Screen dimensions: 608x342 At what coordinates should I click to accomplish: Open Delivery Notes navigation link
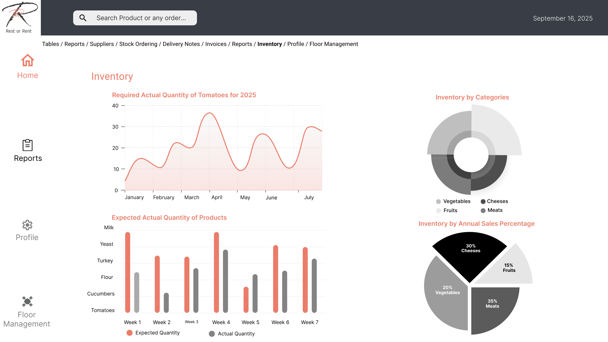click(x=181, y=44)
